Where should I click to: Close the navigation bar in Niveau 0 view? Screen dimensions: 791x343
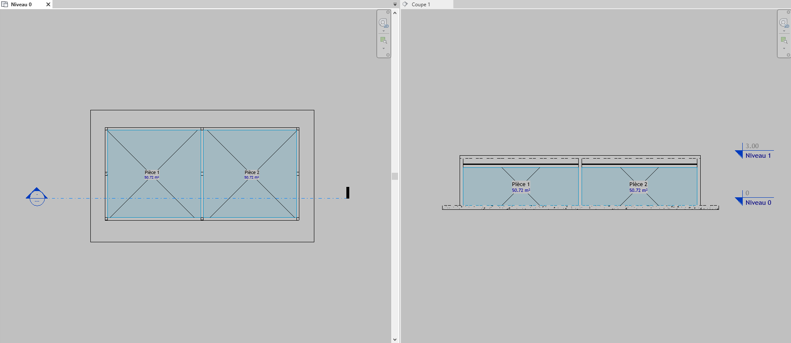[388, 12]
